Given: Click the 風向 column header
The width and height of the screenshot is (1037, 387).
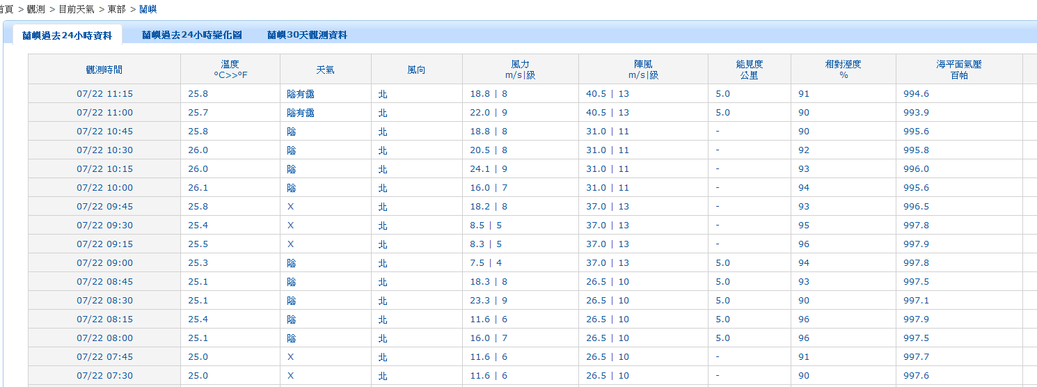Looking at the screenshot, I should 416,70.
